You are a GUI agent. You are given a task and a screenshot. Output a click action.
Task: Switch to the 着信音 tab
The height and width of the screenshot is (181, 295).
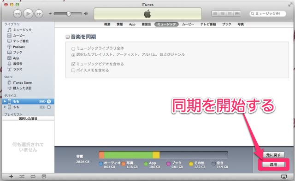click(146, 24)
